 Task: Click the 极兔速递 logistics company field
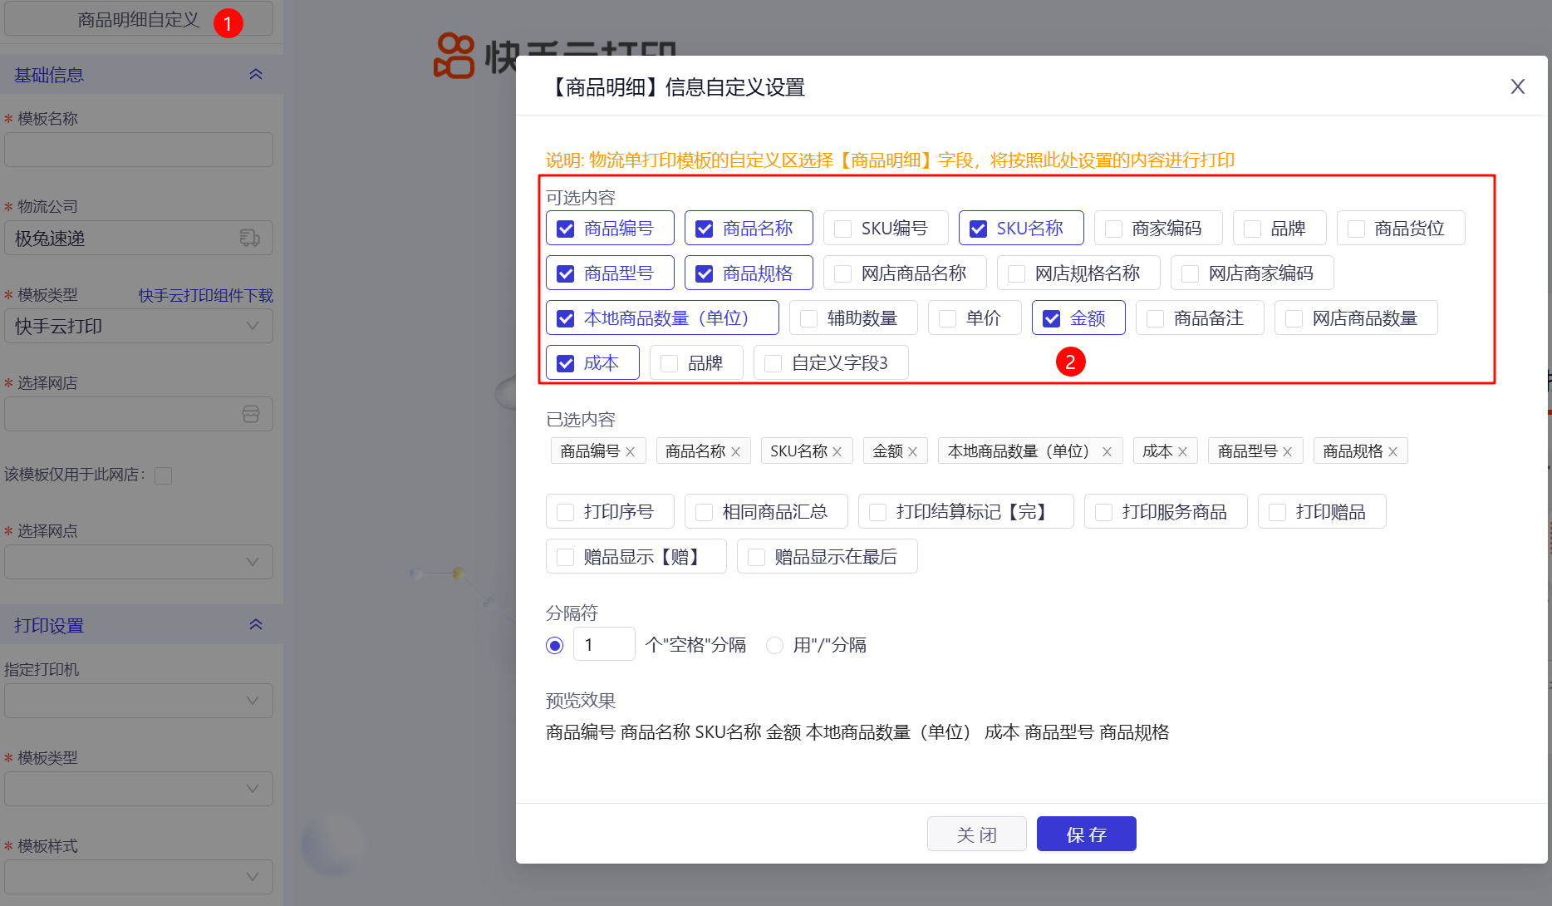click(x=139, y=238)
